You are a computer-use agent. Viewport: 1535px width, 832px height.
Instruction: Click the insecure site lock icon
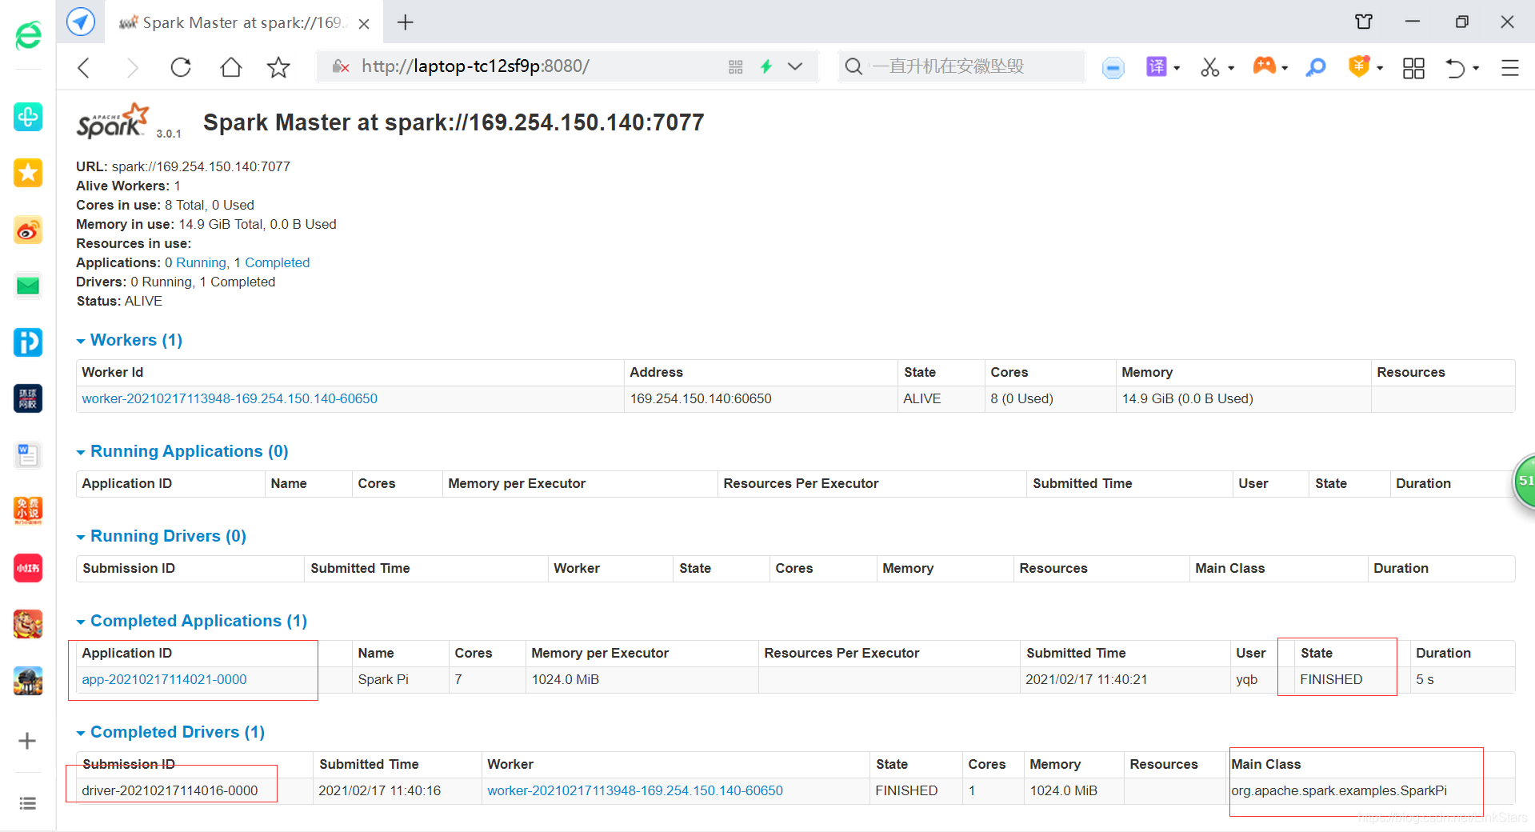click(341, 66)
